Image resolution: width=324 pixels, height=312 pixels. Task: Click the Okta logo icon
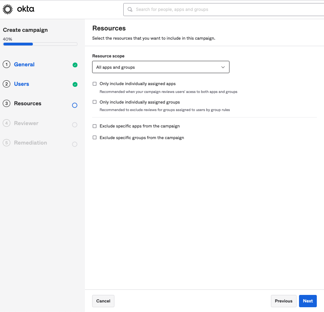pyautogui.click(x=8, y=9)
